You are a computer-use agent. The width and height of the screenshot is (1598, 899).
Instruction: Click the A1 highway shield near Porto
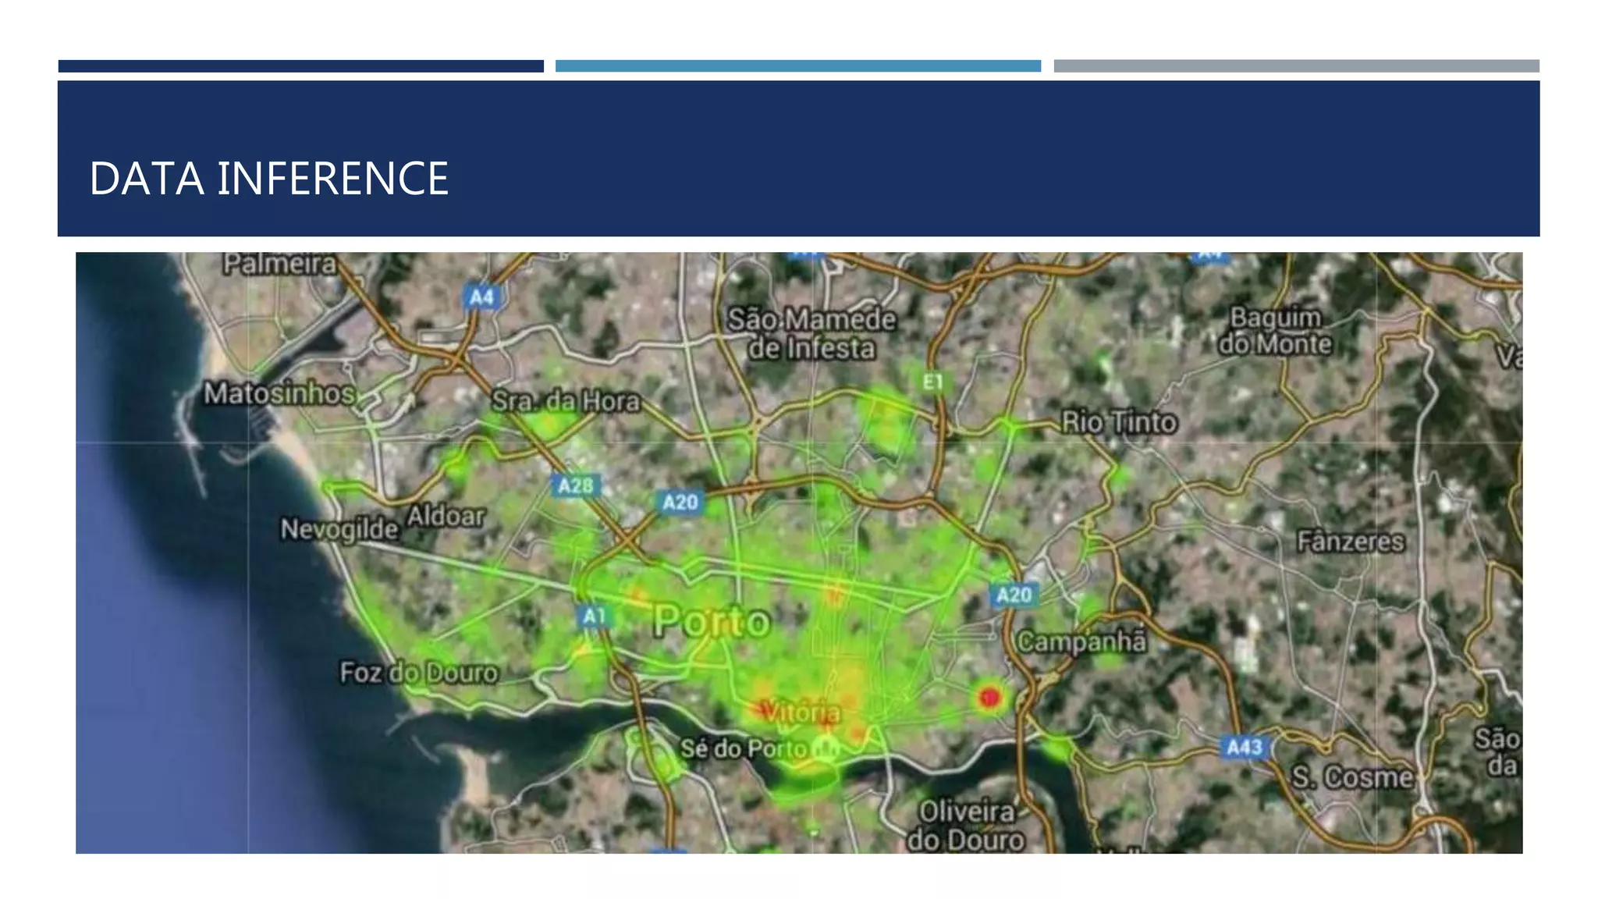595,617
